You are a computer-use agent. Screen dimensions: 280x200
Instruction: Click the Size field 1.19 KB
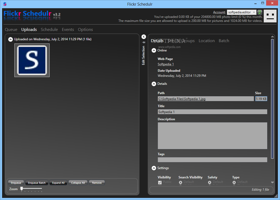pyautogui.click(x=261, y=99)
